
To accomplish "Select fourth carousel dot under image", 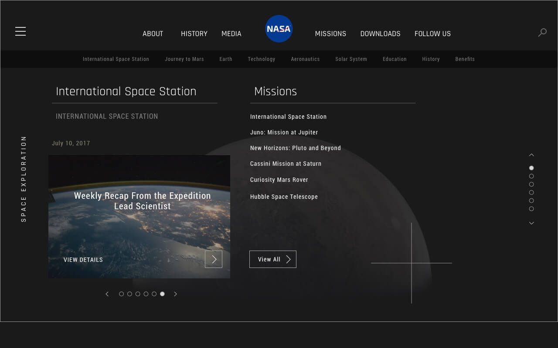I will 146,294.
